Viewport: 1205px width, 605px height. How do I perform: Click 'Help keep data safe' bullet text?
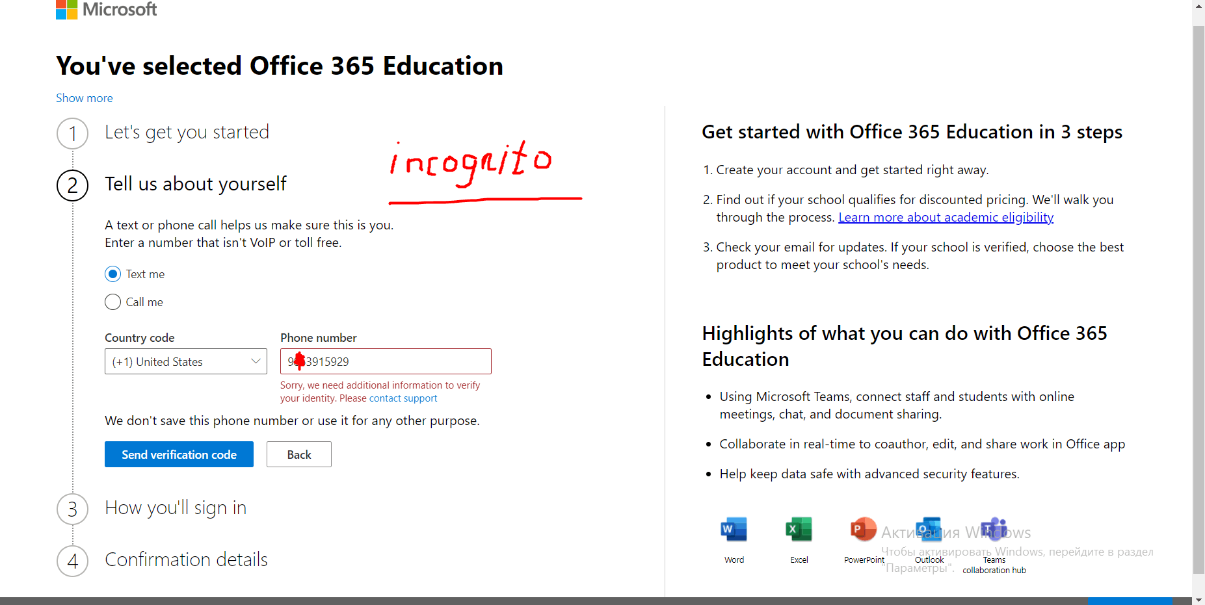coord(869,474)
